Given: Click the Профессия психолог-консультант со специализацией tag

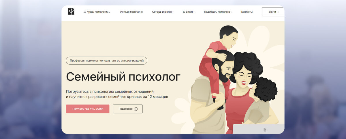Looking at the screenshot, I should pos(107,61).
